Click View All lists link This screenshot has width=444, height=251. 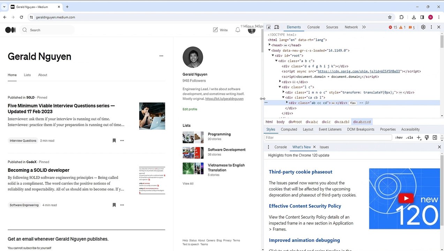tap(188, 183)
